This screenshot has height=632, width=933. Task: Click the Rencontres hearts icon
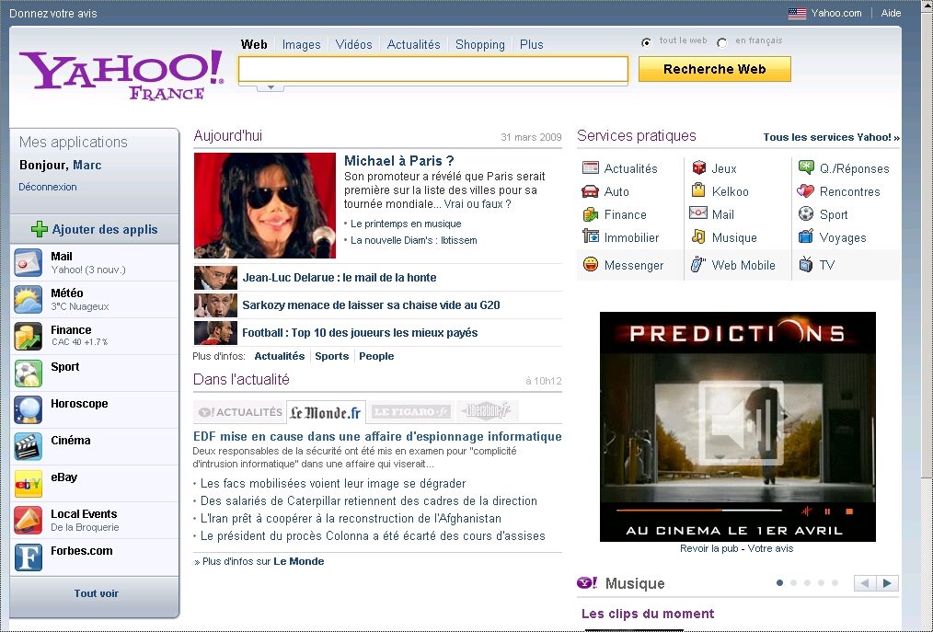[x=805, y=191]
